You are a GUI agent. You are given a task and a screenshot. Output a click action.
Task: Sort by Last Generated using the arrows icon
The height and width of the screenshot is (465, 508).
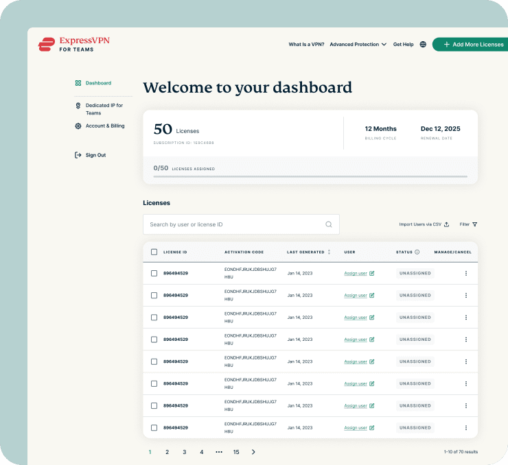point(329,252)
